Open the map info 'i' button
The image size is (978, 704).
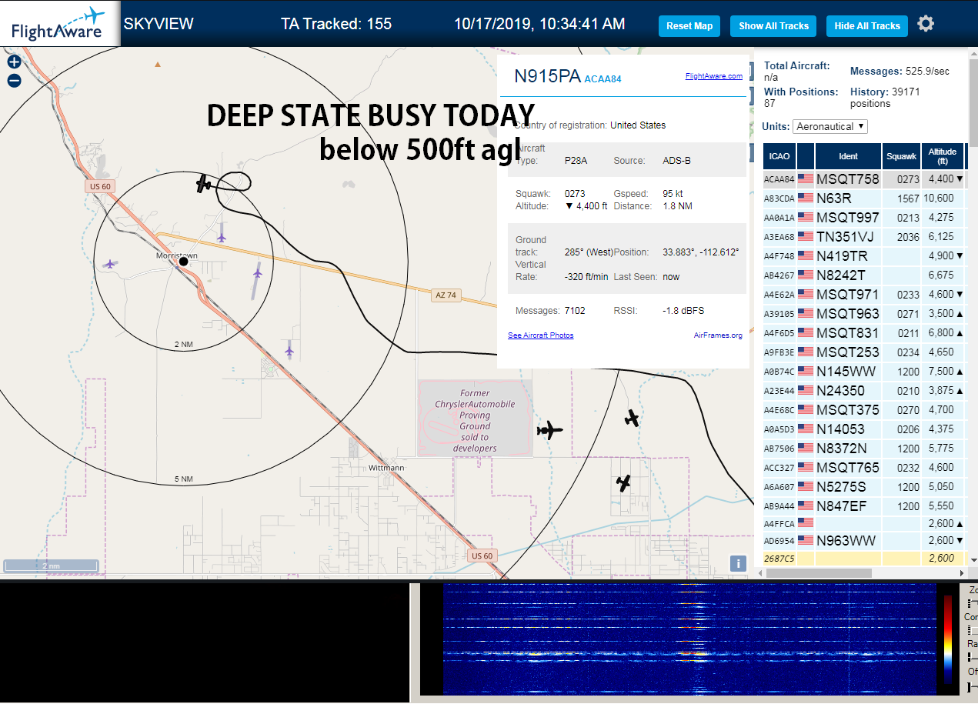pyautogui.click(x=738, y=563)
